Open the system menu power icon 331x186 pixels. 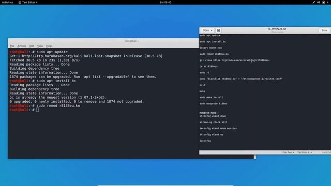[x=323, y=2]
